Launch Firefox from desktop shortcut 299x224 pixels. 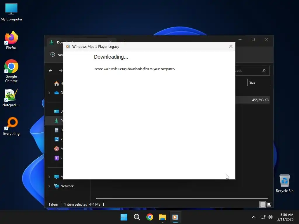click(11, 40)
